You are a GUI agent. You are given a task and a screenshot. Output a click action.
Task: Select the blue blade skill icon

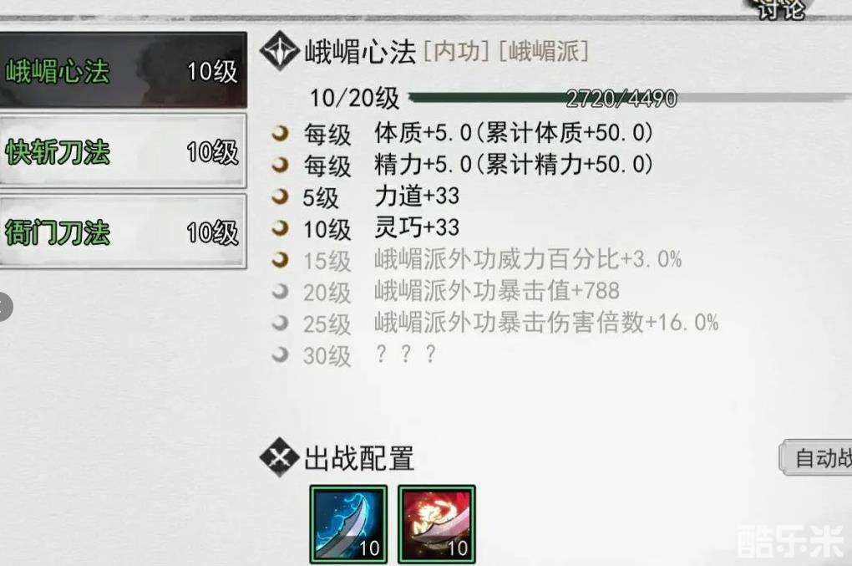(348, 524)
